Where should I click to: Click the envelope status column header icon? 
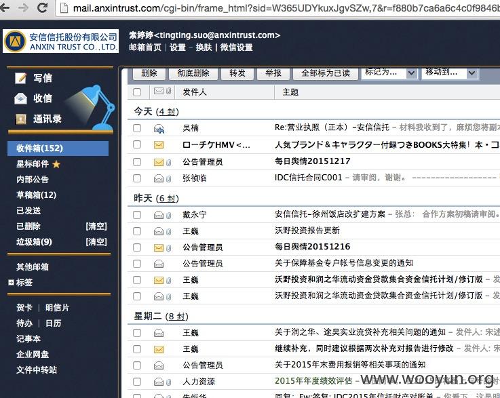point(159,91)
